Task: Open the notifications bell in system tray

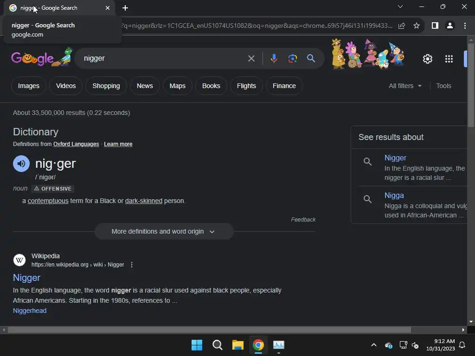Action: pyautogui.click(x=462, y=345)
